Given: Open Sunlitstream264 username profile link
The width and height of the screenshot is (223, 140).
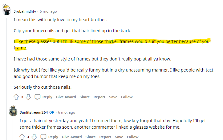Looking at the screenshot, I should coord(34,112).
